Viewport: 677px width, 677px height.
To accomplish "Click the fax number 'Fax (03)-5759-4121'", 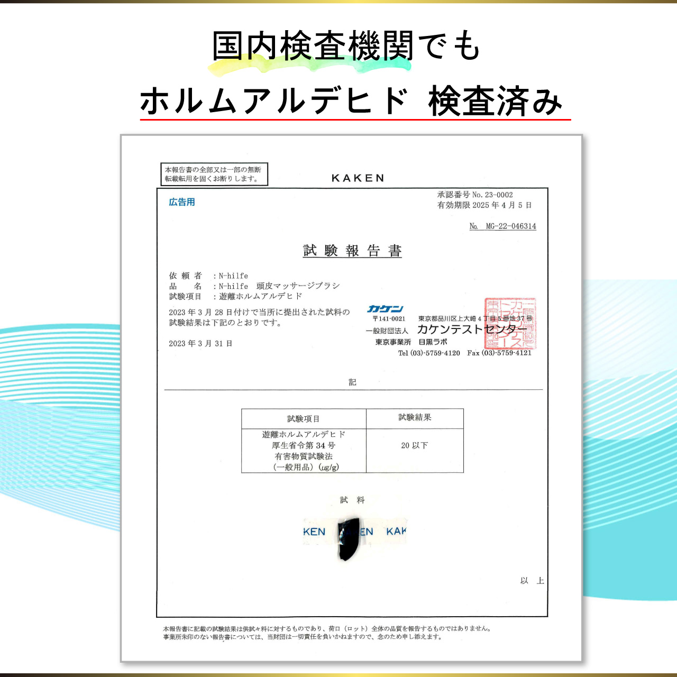I will [x=499, y=353].
